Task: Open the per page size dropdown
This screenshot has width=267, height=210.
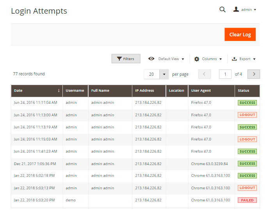Action: click(x=164, y=74)
